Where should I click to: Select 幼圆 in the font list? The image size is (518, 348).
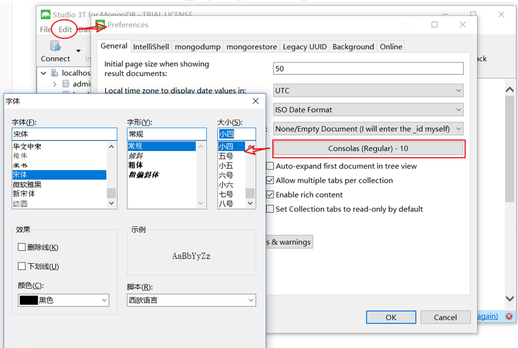(x=59, y=204)
